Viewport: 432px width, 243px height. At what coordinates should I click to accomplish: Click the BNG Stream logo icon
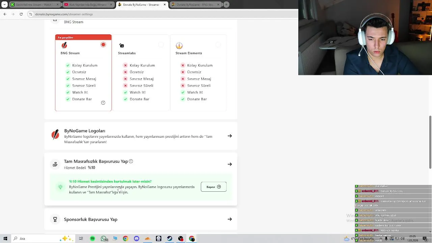(x=64, y=45)
